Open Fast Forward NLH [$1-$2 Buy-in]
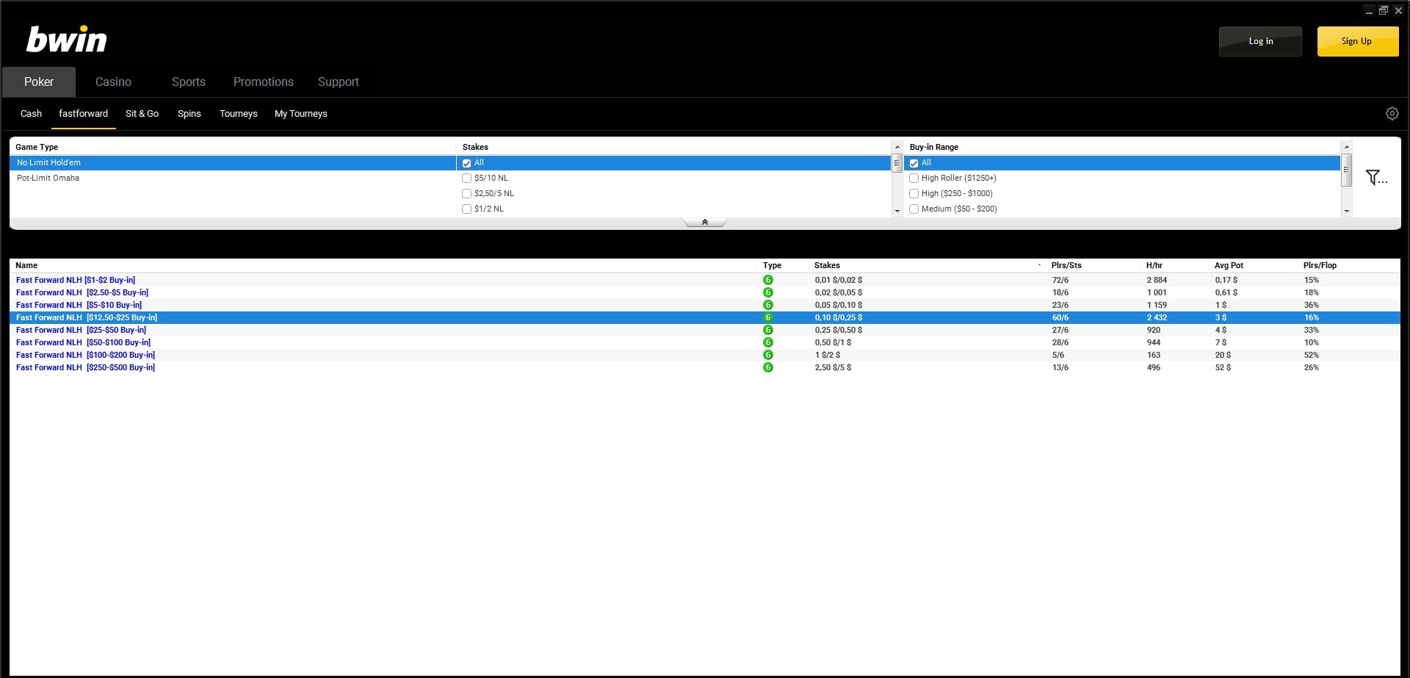 (76, 280)
